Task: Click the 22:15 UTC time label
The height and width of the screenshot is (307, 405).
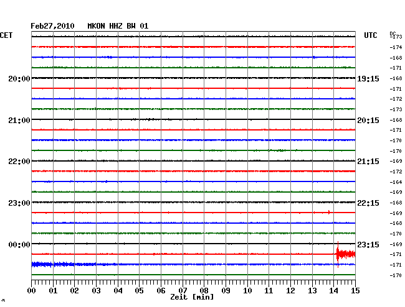Action: 368,203
